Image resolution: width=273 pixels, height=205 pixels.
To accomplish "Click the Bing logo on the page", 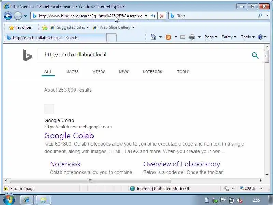I will pyautogui.click(x=27, y=55).
